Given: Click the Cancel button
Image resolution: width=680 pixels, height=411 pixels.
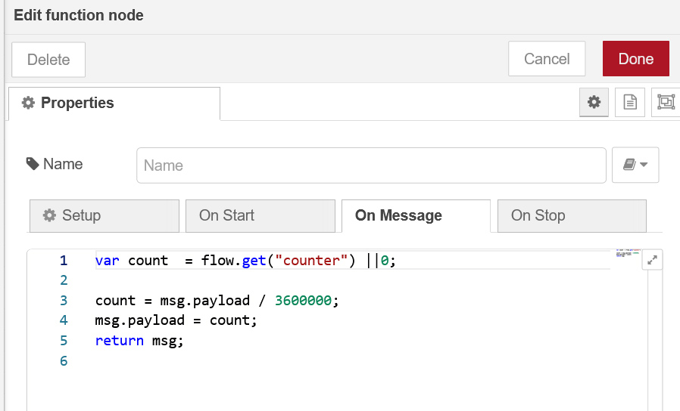Looking at the screenshot, I should [x=547, y=59].
